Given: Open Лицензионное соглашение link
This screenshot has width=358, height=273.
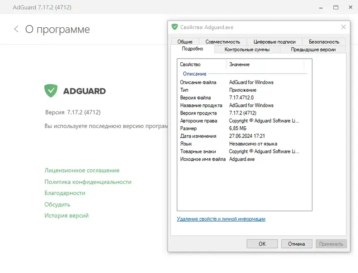Looking at the screenshot, I should 82,170.
